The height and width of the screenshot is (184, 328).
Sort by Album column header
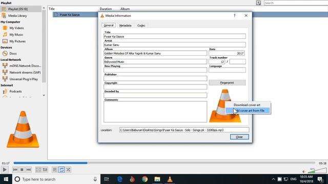125,9
